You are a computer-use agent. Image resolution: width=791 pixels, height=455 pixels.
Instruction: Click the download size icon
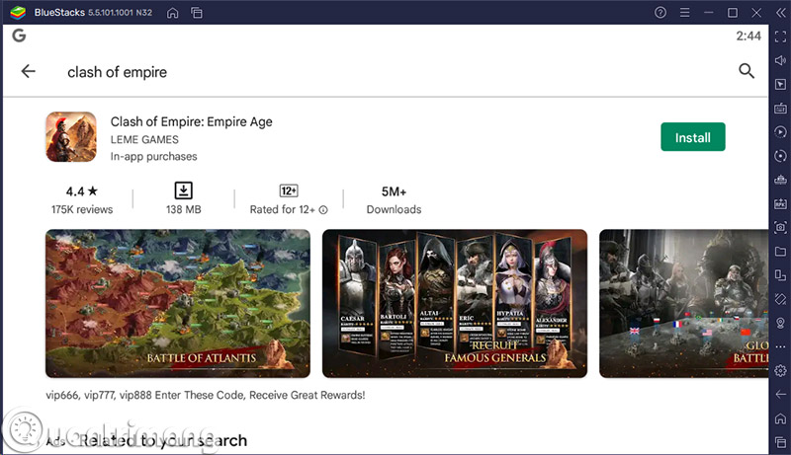click(184, 190)
